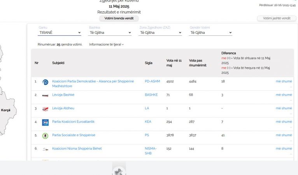
Task: Click difference value 41
Action: pos(223,135)
